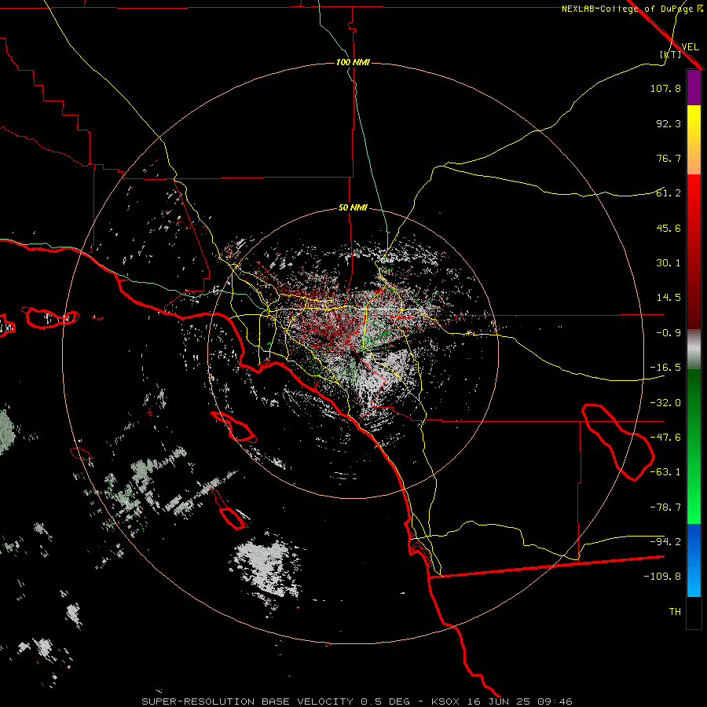Click the 50 NMI range ring label
The height and width of the screenshot is (707, 707).
(353, 208)
